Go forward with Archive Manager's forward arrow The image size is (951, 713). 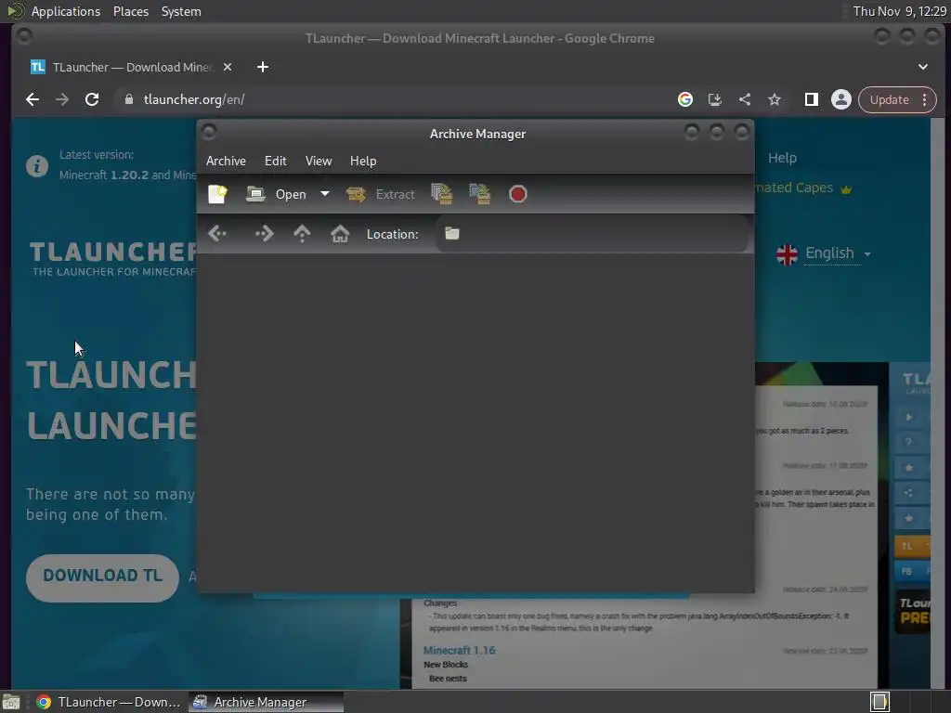265,233
